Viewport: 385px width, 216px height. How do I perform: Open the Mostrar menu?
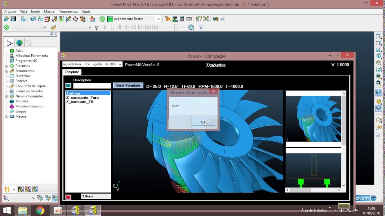pos(50,11)
